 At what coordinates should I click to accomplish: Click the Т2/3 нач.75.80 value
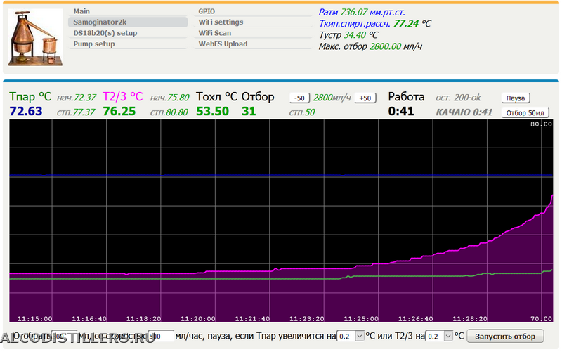(169, 98)
